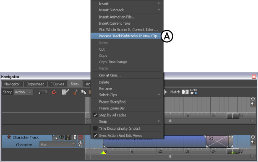Click the mute icon on Character Track
The height and width of the screenshot is (162, 258).
pos(81,137)
